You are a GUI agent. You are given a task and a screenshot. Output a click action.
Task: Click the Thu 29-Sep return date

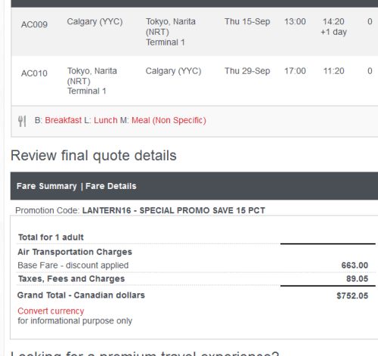(x=247, y=71)
